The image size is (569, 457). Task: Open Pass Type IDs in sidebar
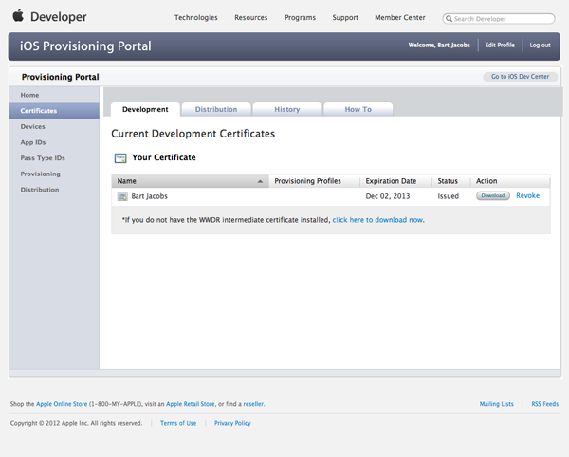(54, 158)
